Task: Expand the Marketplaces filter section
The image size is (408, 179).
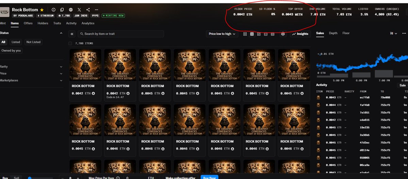Action: coord(61,80)
